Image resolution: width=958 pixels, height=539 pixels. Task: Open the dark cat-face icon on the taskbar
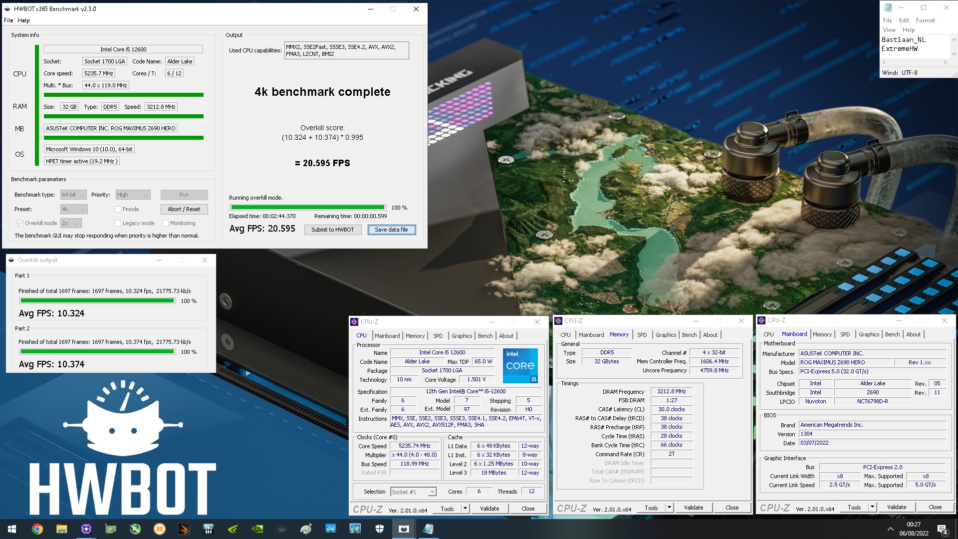click(x=282, y=529)
